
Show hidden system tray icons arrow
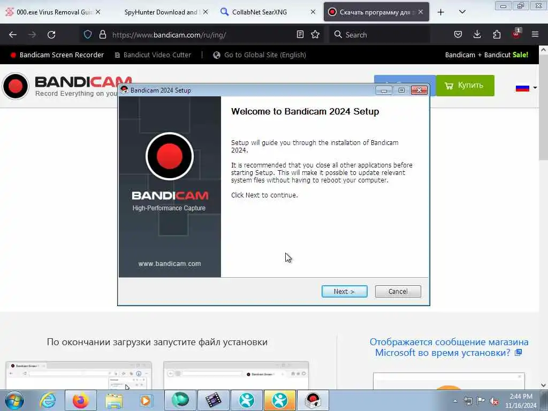coord(455,401)
